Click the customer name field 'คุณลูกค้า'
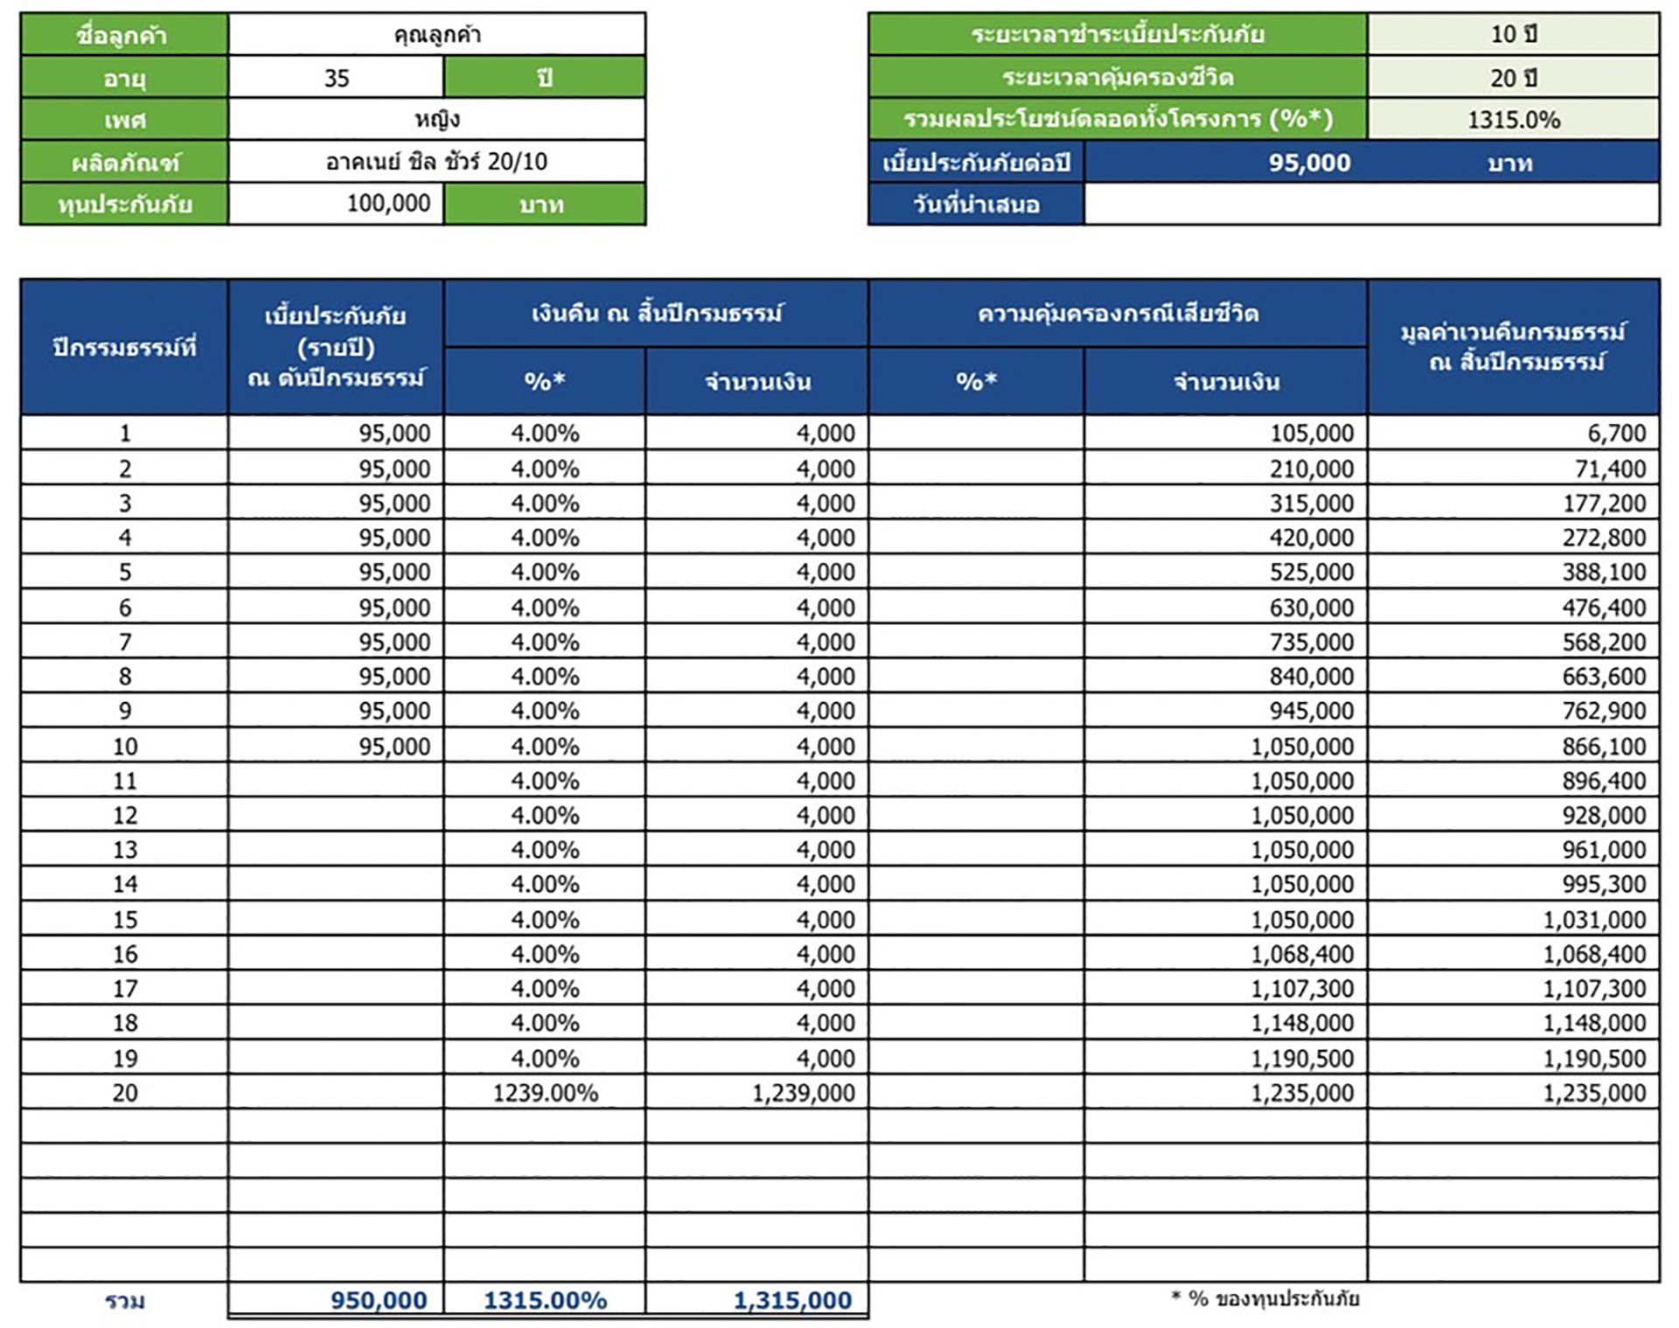This screenshot has width=1679, height=1328. 436,35
